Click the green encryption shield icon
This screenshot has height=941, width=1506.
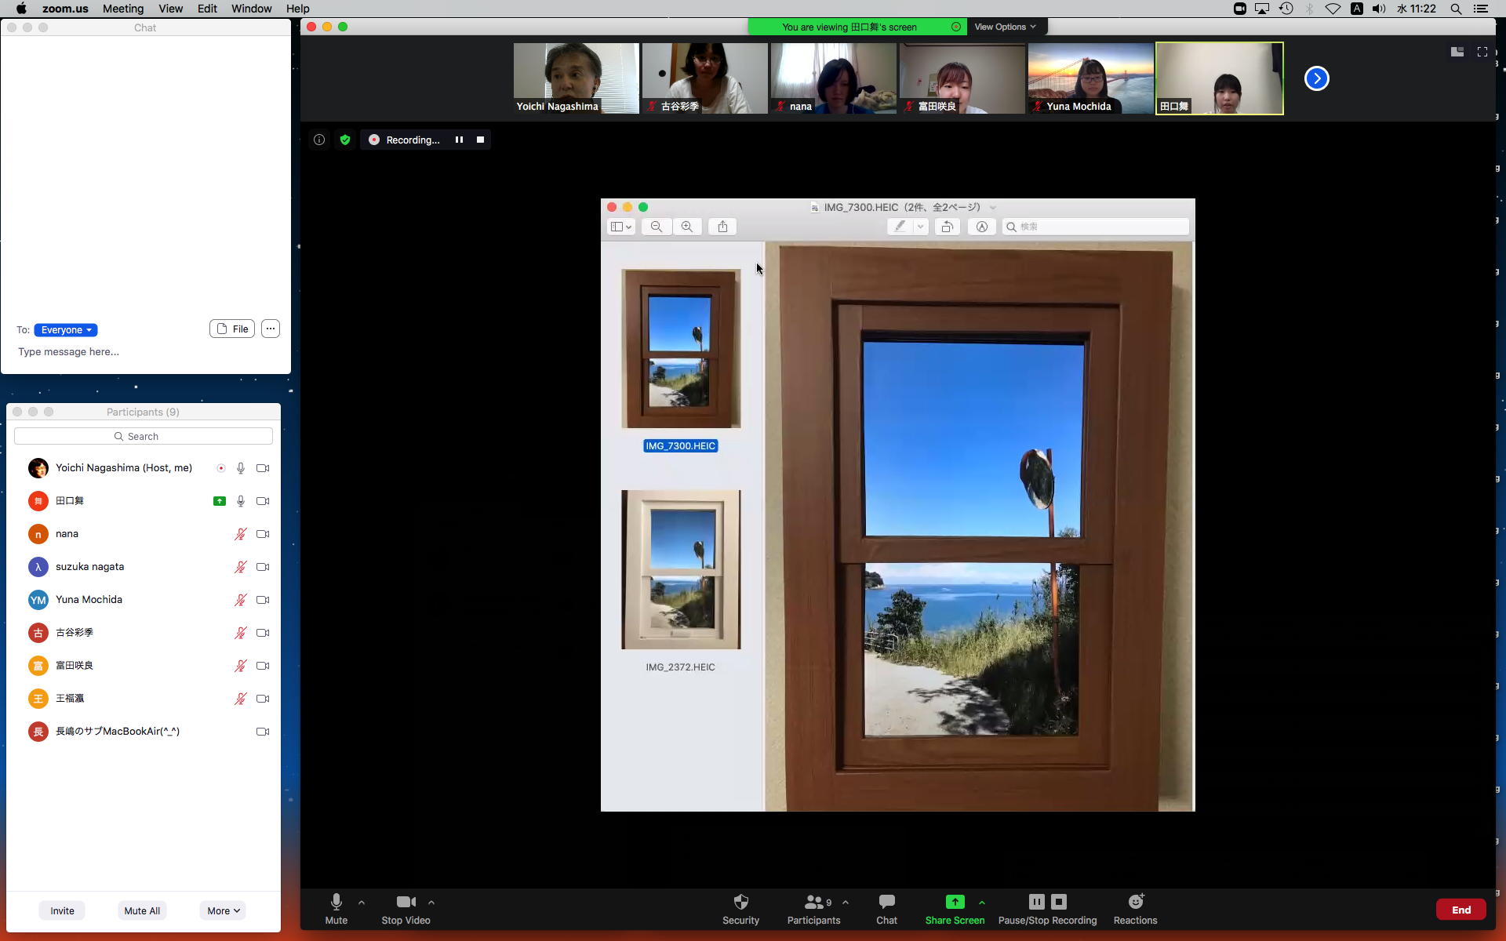pyautogui.click(x=345, y=140)
